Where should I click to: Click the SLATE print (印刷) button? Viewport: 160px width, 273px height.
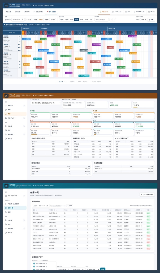point(151,20)
